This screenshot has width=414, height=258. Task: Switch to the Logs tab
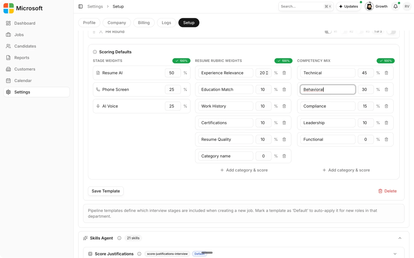pos(166,23)
